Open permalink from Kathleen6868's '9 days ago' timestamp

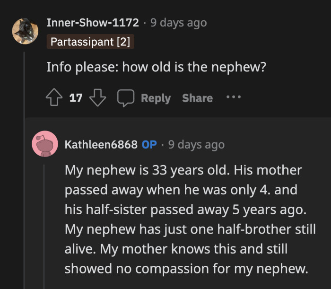[x=196, y=144]
